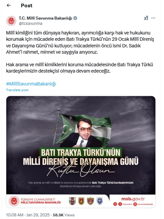Click the first military crest icon in footer
Viewport: 164px width, 219px height.
tap(72, 201)
